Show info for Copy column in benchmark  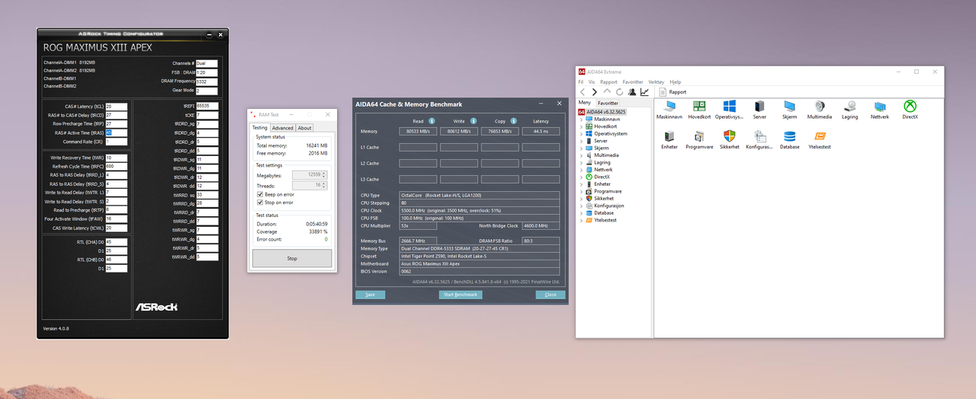(x=513, y=120)
